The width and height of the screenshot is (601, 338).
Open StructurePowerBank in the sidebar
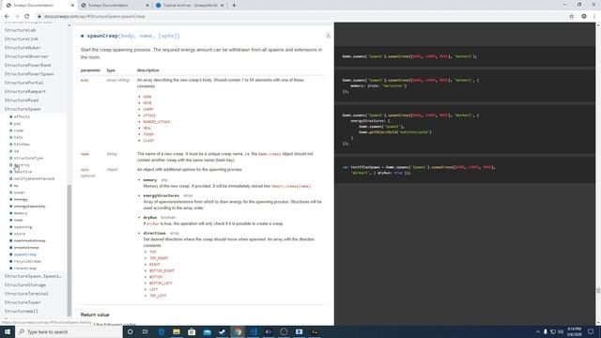click(27, 65)
